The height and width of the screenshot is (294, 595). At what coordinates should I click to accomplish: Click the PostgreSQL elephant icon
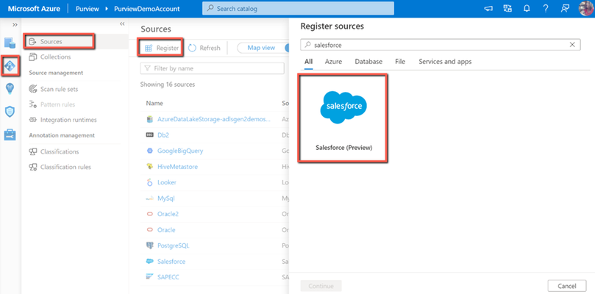[149, 245]
